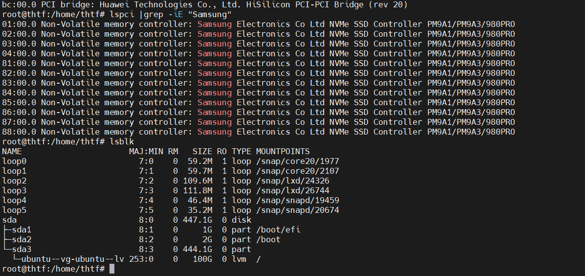The image size is (585, 276).
Task: Click the SIZE column header
Action: pyautogui.click(x=202, y=152)
